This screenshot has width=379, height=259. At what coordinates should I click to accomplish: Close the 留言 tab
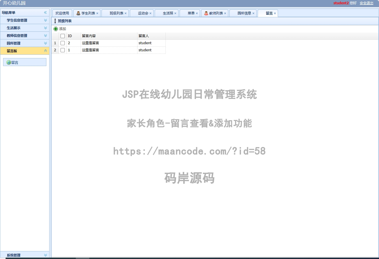pos(275,13)
